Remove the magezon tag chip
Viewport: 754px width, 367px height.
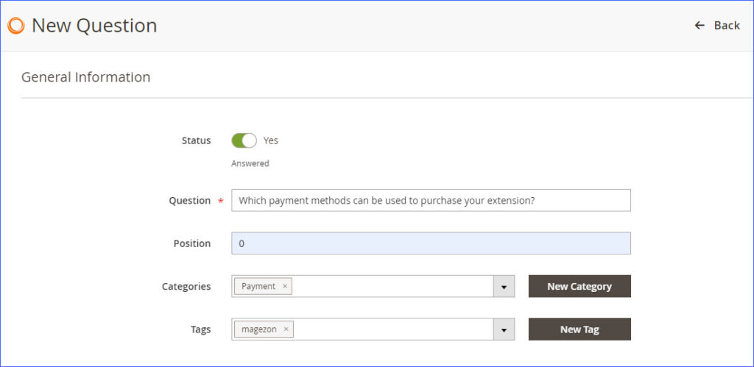click(286, 329)
